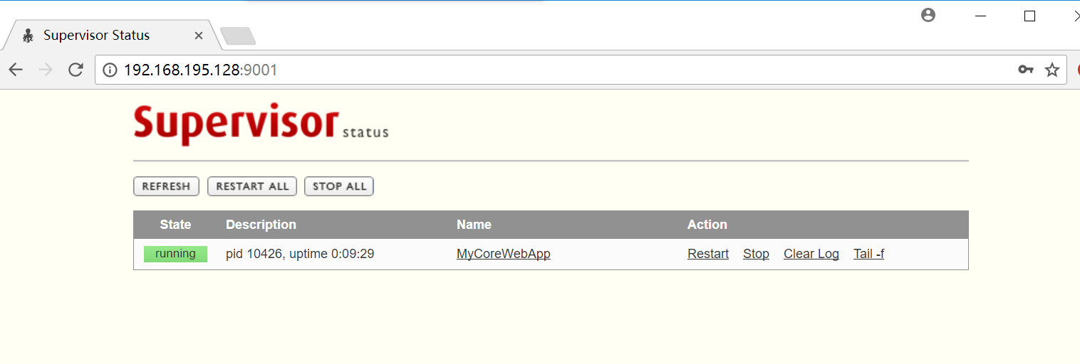Bookmark this page with the star icon
Screen dimensions: 1080x364
[1052, 70]
